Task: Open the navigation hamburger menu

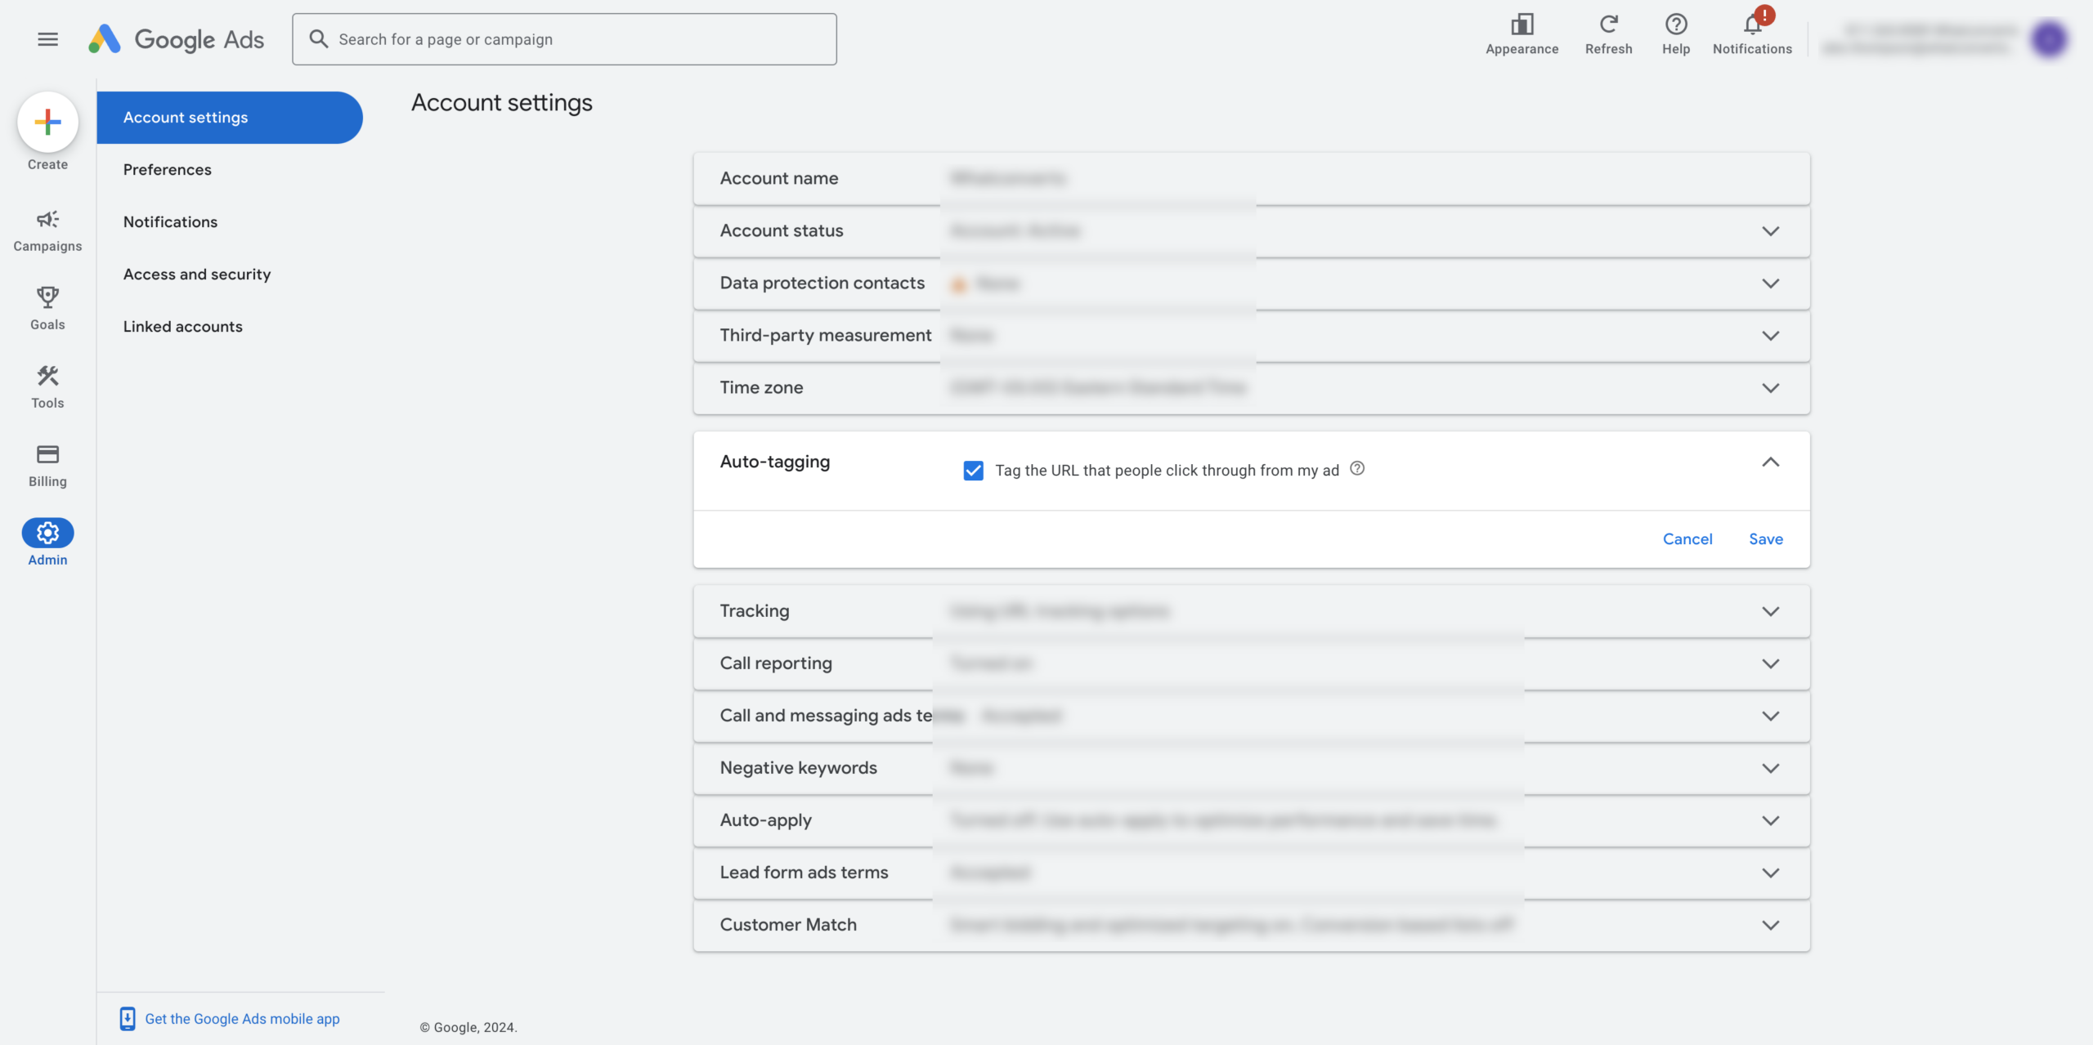Action: (x=47, y=38)
